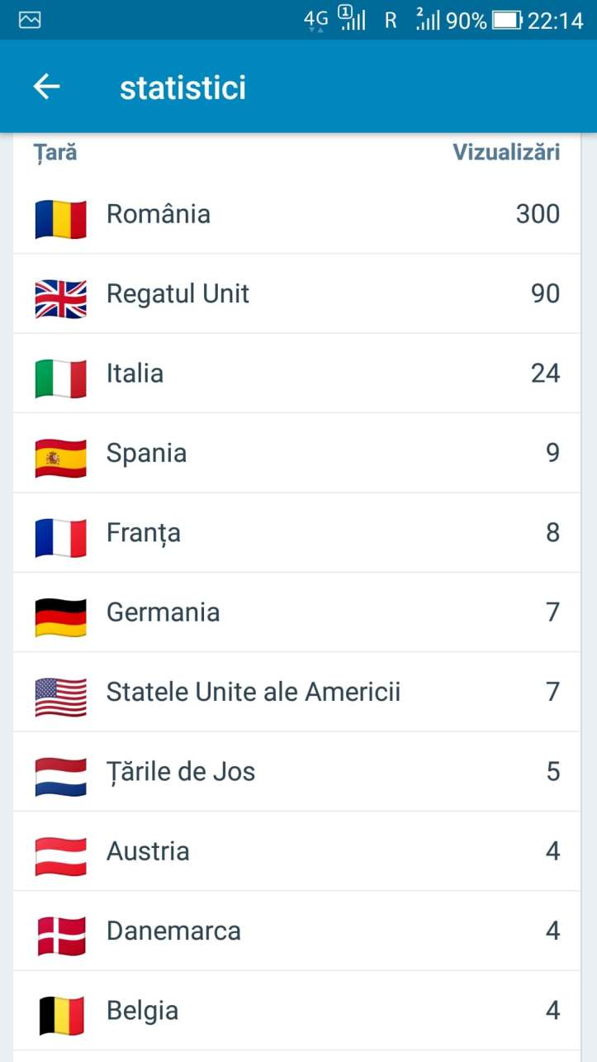
Task: Tap the France flag icon
Action: pyautogui.click(x=61, y=537)
